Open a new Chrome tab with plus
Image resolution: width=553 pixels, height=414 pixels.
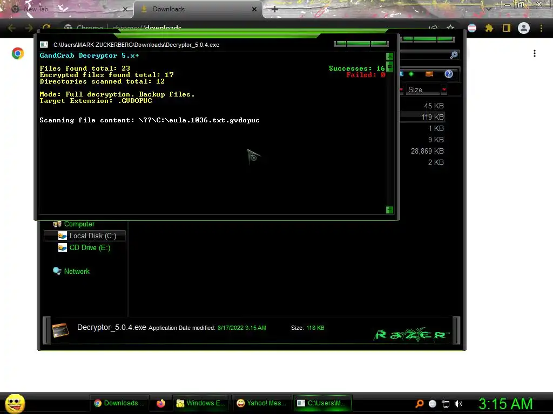click(x=275, y=9)
